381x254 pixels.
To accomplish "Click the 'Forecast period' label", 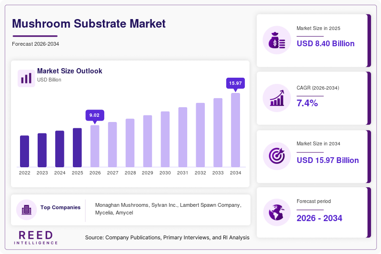I will point(314,201).
